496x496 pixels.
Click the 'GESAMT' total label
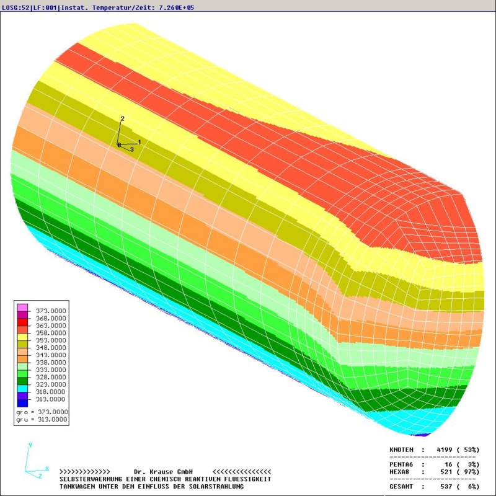401,487
